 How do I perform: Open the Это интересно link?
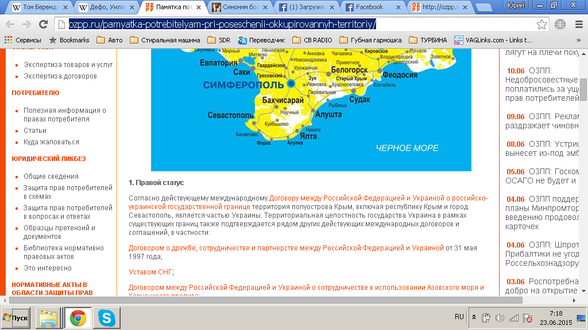click(47, 268)
